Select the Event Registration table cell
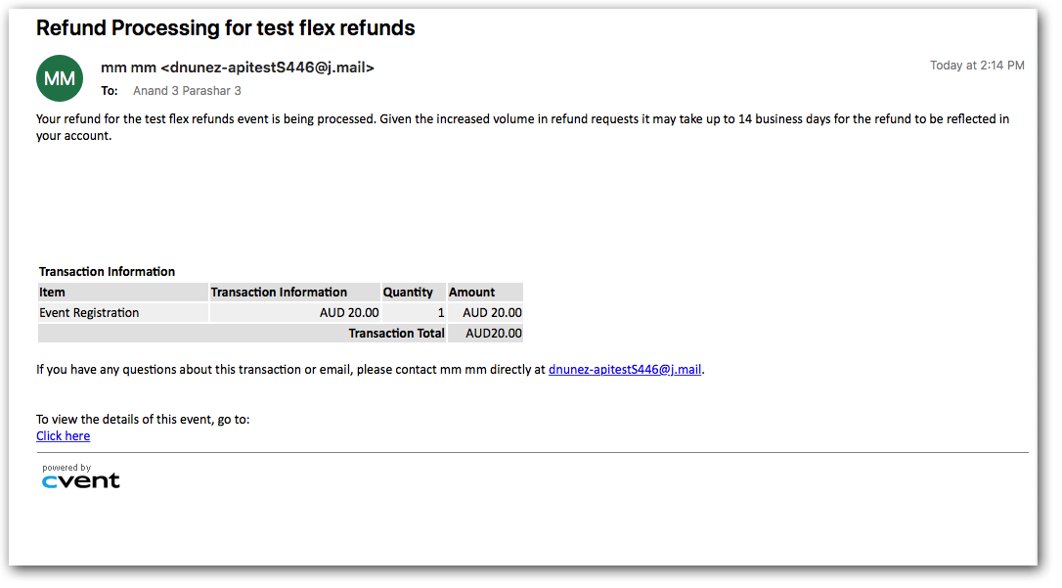 [89, 313]
